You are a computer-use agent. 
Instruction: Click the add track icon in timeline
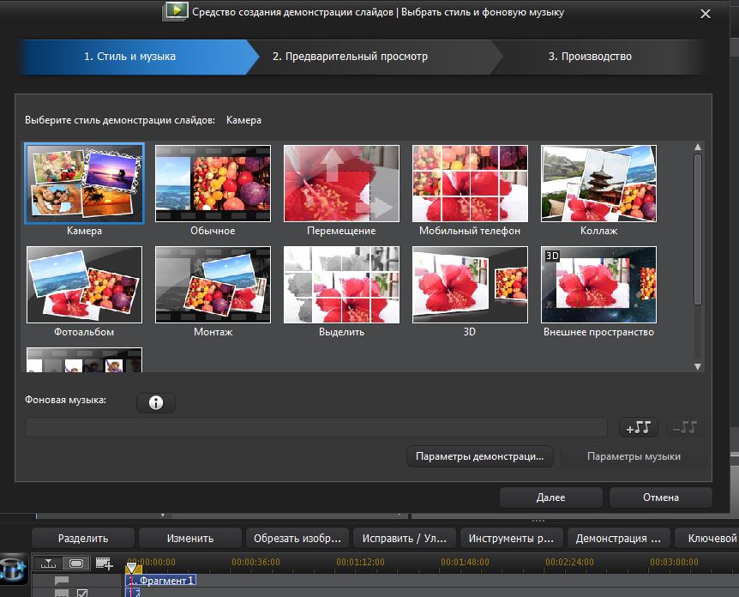tap(104, 564)
